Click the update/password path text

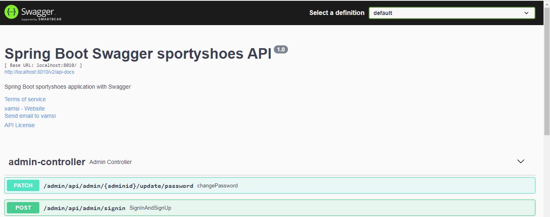click(118, 186)
